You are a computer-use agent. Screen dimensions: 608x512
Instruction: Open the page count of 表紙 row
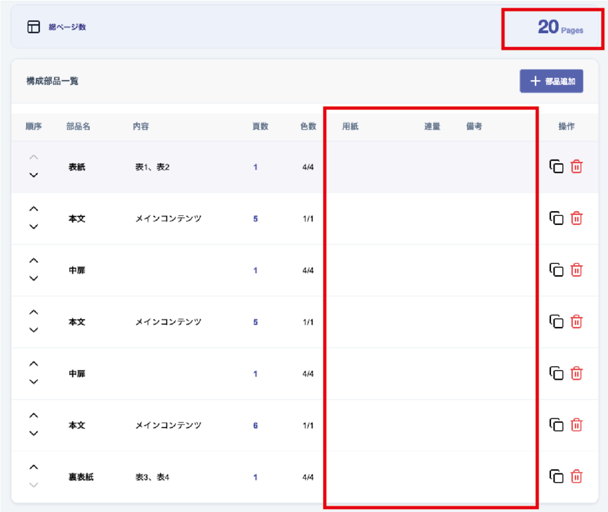tap(255, 167)
